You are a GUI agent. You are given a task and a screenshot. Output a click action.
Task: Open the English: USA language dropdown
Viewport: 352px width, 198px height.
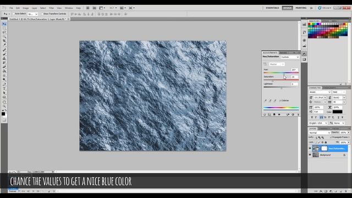pos(318,123)
